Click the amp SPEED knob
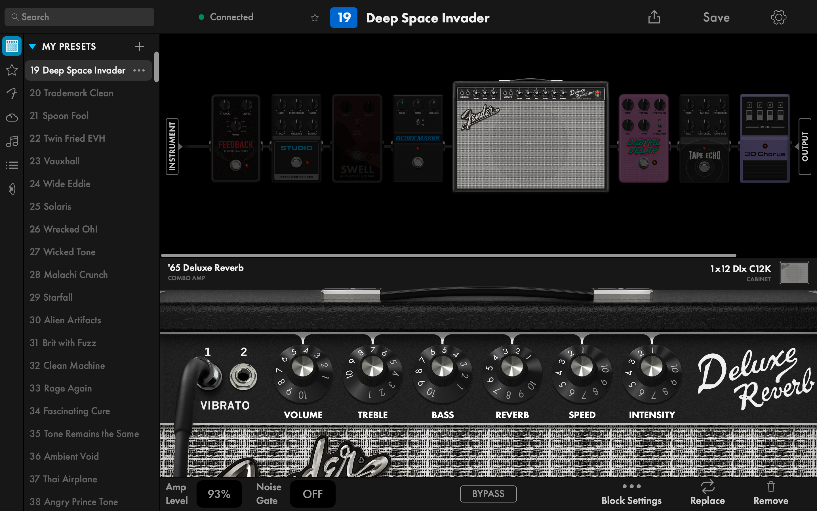 [x=582, y=373]
